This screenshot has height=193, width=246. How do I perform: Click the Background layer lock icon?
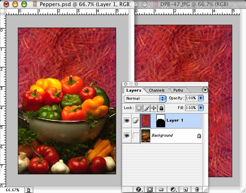click(199, 136)
